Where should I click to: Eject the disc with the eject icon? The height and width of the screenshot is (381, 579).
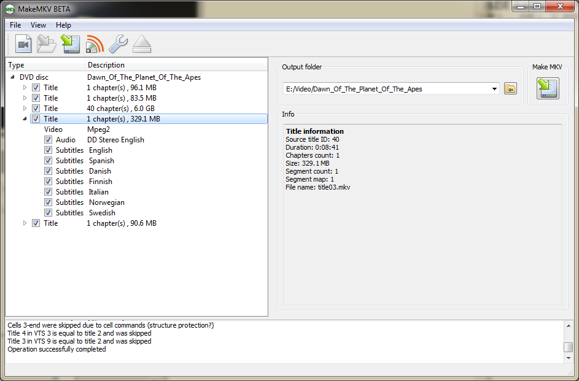141,44
